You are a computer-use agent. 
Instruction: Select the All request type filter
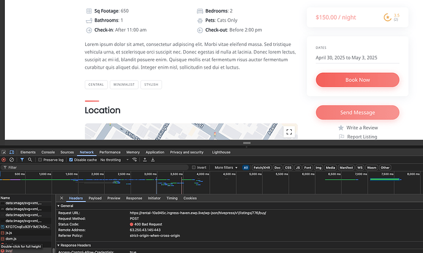[x=245, y=168]
